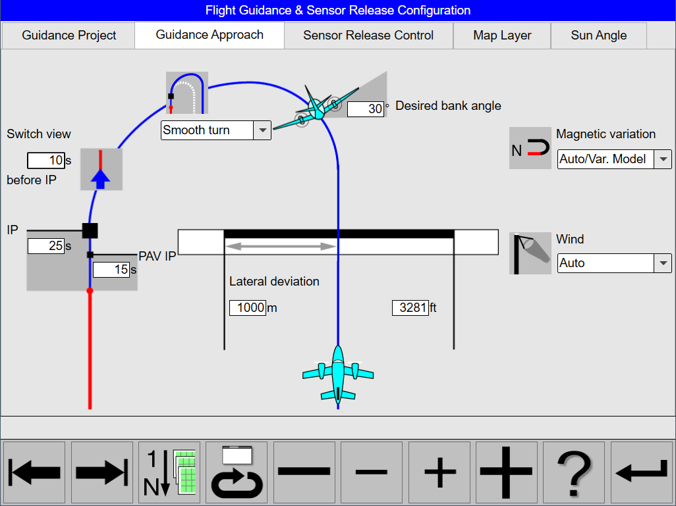Click the question mark help icon

pyautogui.click(x=574, y=472)
